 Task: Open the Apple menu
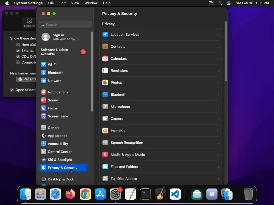tap(7, 3)
